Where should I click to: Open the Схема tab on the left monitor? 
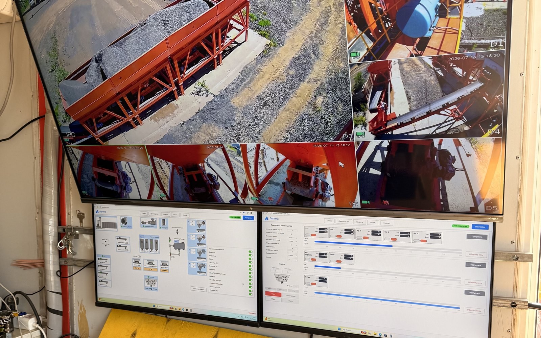pyautogui.click(x=144, y=214)
